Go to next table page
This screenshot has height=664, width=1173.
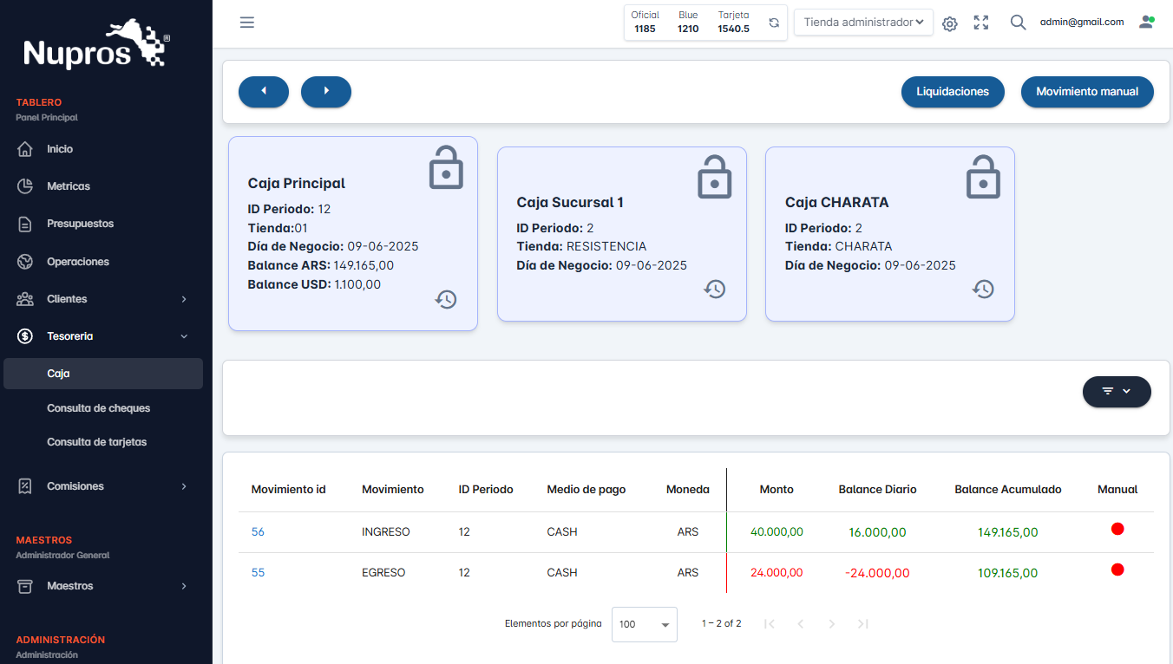click(832, 624)
